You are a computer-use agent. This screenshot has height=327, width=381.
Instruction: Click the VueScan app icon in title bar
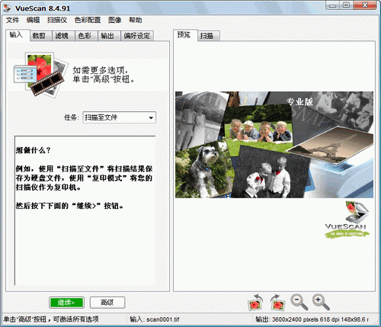[7, 8]
